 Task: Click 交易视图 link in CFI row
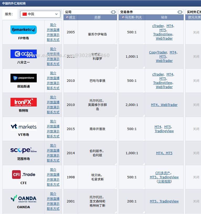(x=164, y=181)
